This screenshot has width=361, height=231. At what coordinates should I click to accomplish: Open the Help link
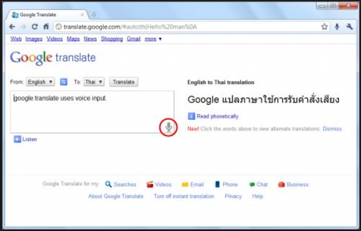point(257,196)
